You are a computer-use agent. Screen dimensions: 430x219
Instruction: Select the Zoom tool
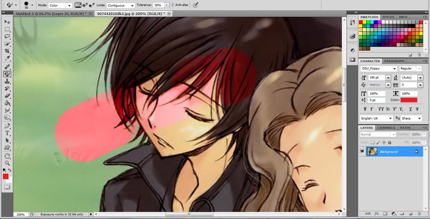pyautogui.click(x=7, y=163)
